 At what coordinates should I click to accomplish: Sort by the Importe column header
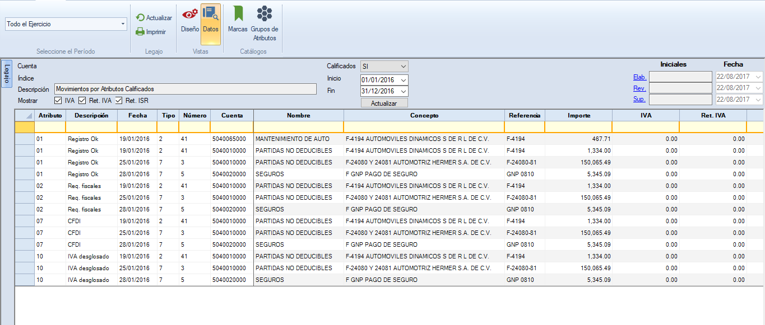(x=578, y=115)
